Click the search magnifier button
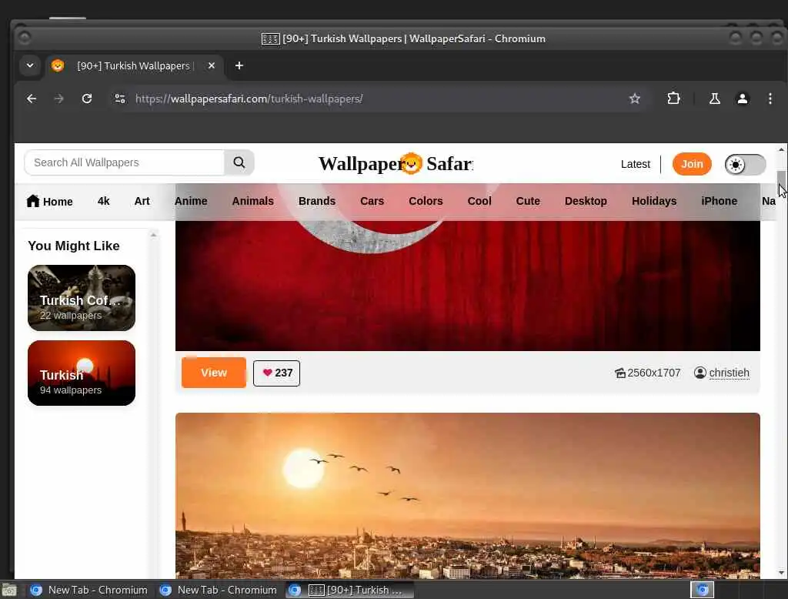The image size is (788, 599). tap(239, 162)
